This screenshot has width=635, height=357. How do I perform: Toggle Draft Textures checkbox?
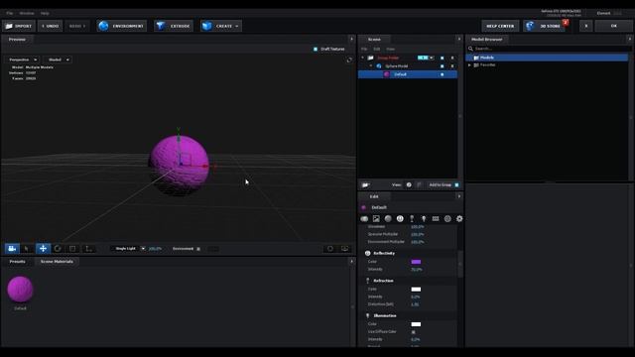(316, 49)
